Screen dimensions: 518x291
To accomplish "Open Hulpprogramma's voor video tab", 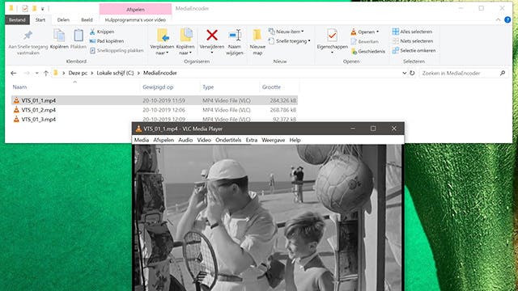I will pyautogui.click(x=135, y=19).
